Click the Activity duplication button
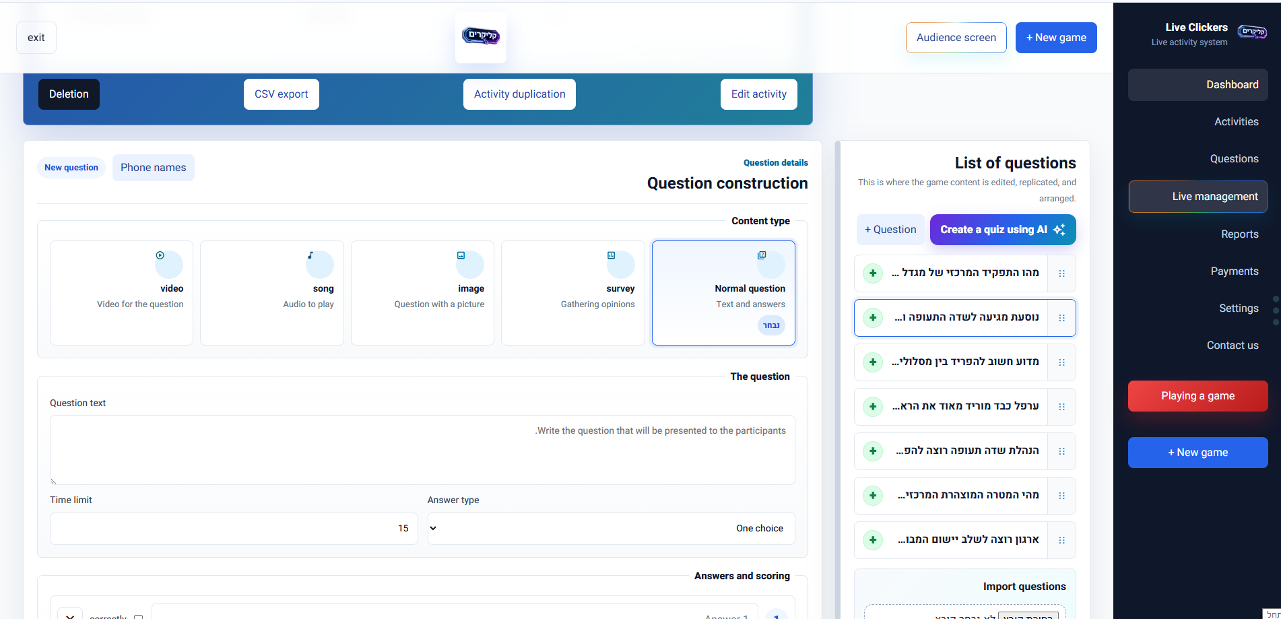The width and height of the screenshot is (1281, 619). (519, 94)
